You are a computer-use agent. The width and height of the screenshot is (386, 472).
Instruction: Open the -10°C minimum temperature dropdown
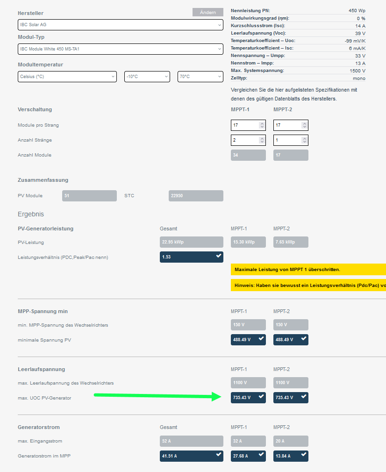tap(147, 77)
